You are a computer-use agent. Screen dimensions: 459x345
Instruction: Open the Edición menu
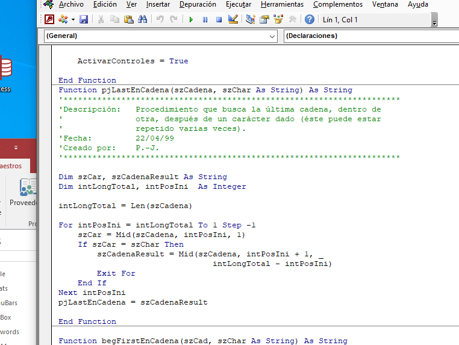(x=105, y=4)
